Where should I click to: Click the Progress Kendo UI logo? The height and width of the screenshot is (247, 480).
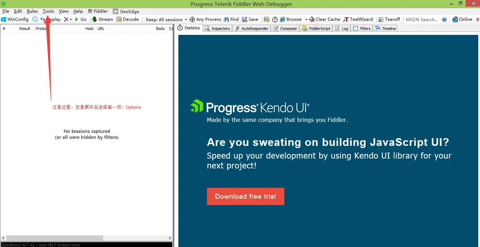pos(250,107)
